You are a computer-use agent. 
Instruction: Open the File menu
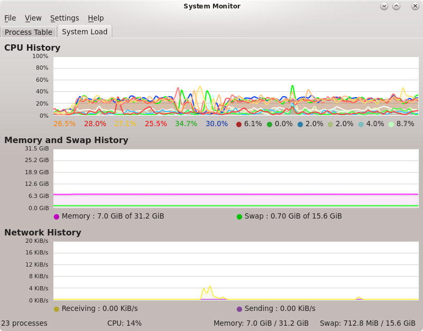tap(10, 18)
